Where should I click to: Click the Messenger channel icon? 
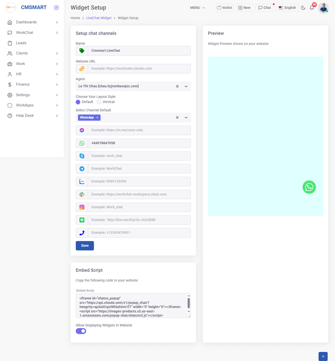[82, 130]
